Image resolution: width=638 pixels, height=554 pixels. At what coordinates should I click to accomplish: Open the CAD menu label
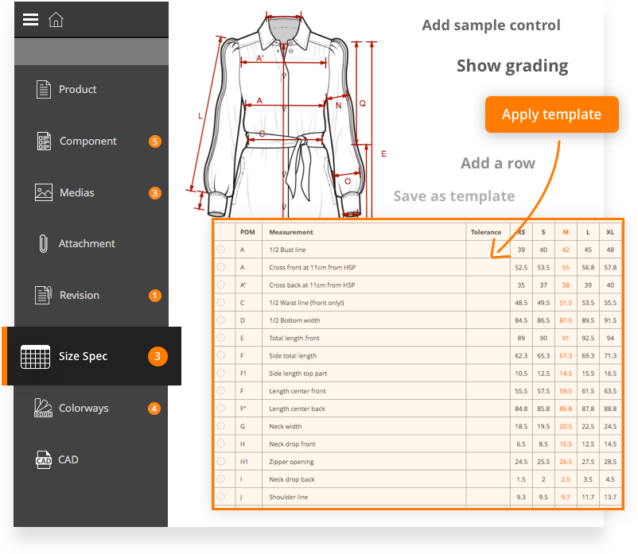[x=68, y=459]
